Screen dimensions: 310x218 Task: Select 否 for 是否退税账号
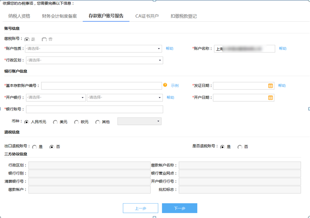(240, 147)
